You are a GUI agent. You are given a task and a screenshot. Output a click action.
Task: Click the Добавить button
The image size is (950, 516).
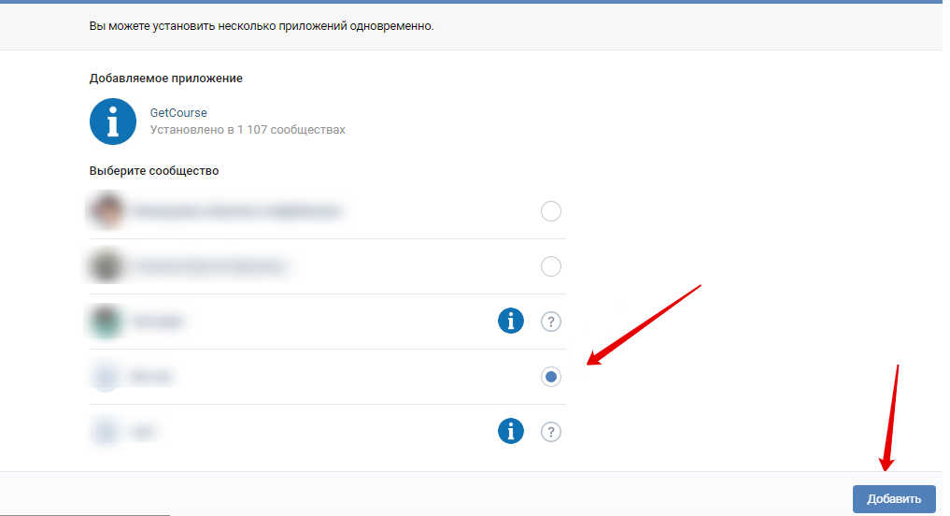click(894, 498)
